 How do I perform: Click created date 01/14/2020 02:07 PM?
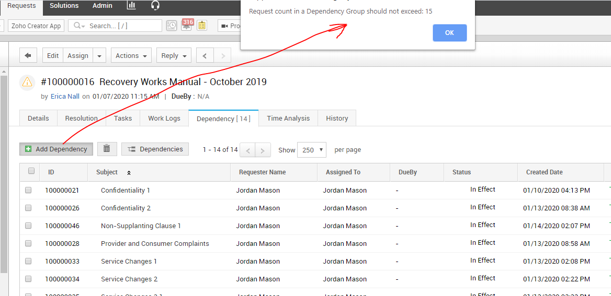pyautogui.click(x=557, y=226)
